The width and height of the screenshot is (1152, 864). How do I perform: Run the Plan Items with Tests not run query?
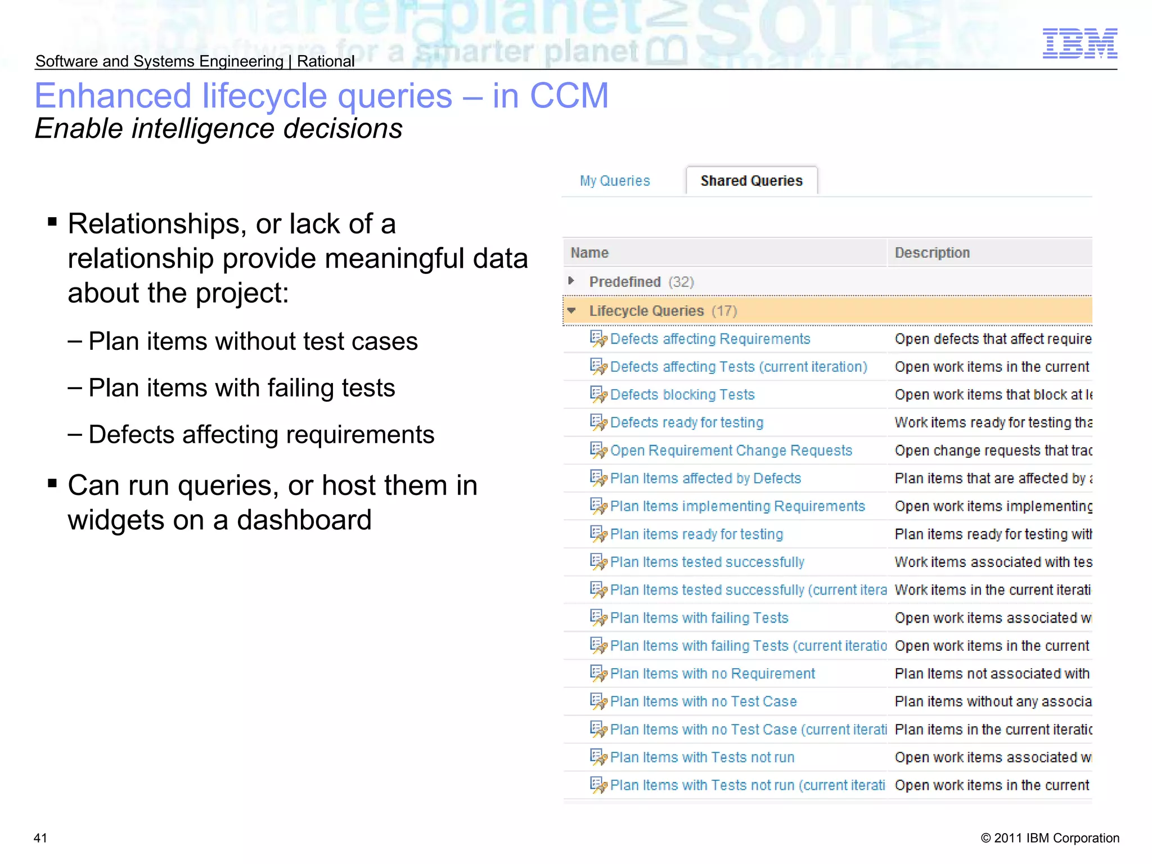click(x=703, y=757)
